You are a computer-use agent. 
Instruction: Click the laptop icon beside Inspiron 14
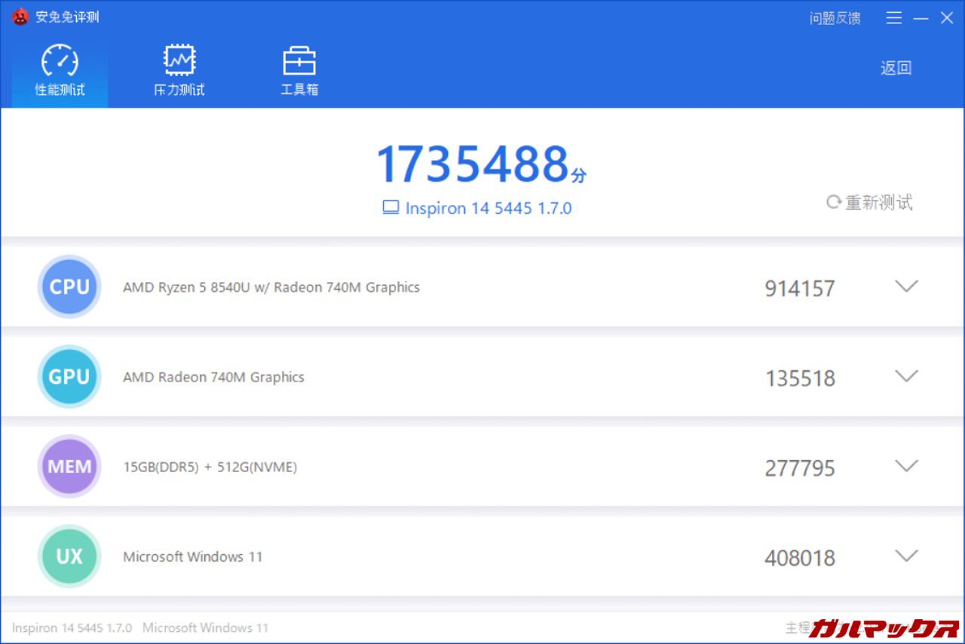pyautogui.click(x=391, y=207)
